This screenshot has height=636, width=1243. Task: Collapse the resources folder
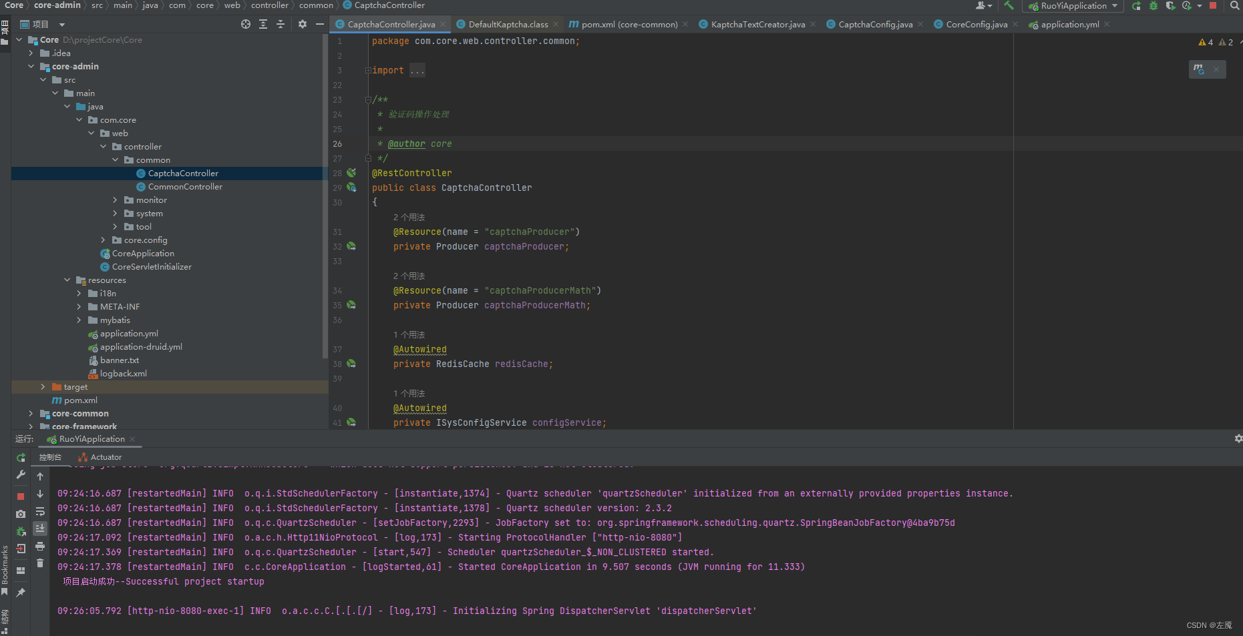(x=67, y=280)
